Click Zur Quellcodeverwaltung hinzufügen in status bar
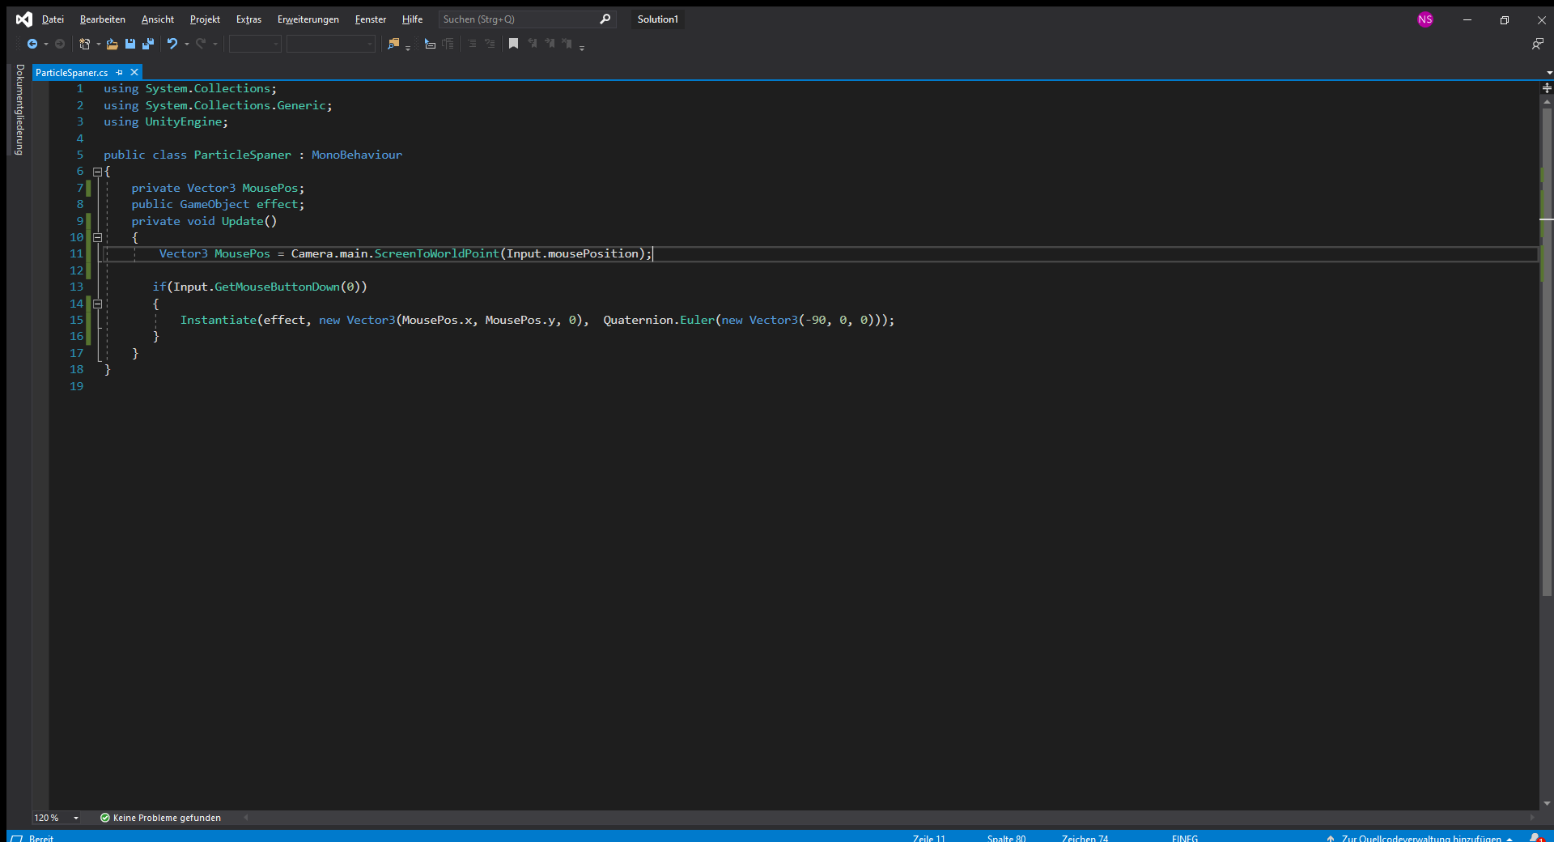 pos(1421,838)
